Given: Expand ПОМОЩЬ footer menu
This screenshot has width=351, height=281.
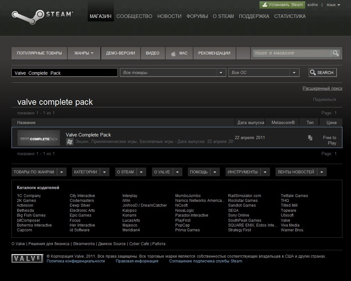Looking at the screenshot, I should [204, 172].
